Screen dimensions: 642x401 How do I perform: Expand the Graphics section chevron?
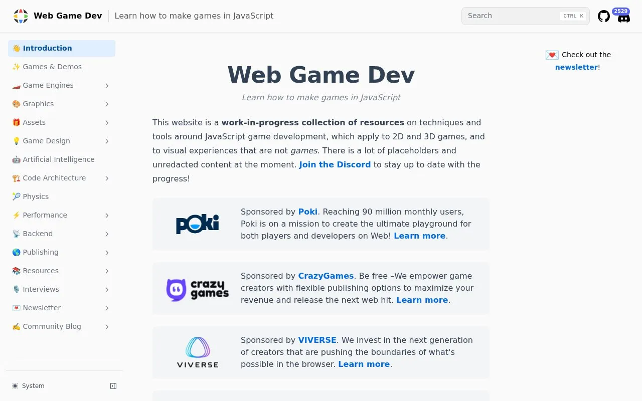pos(107,104)
